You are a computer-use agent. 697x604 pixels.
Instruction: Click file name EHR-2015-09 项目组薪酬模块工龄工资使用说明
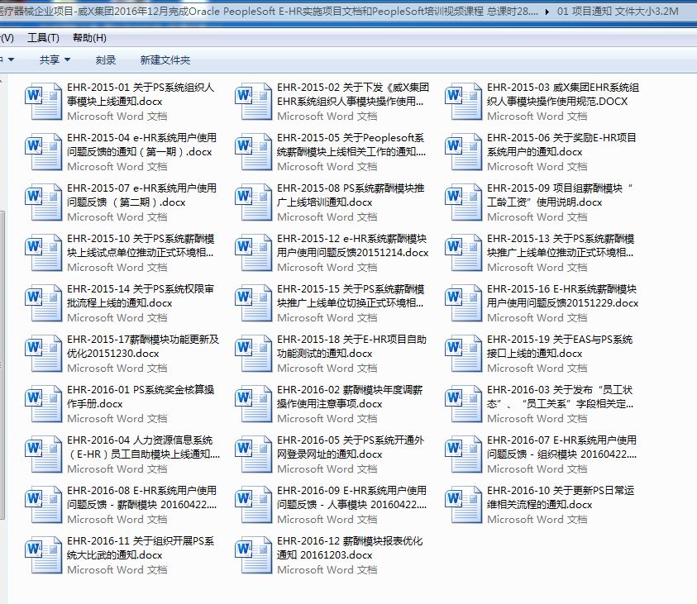pos(560,195)
